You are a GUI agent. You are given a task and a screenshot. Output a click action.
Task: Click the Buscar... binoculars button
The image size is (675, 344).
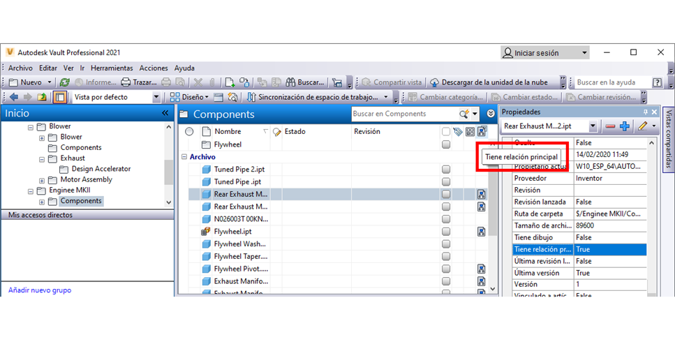click(x=305, y=82)
